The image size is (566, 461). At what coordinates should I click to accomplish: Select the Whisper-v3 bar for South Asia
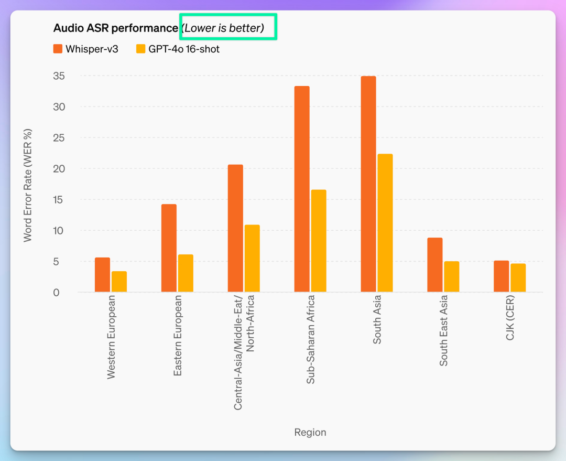368,184
